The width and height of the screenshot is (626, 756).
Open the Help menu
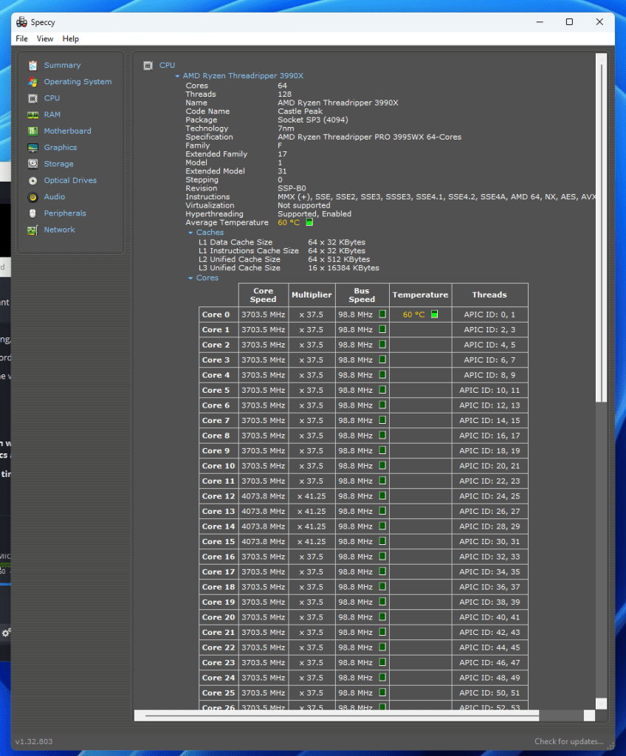tap(70, 38)
